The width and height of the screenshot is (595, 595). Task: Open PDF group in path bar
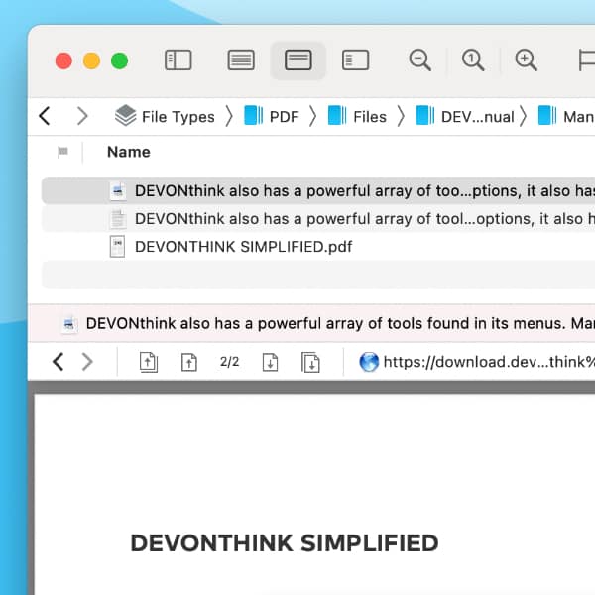pyautogui.click(x=272, y=116)
